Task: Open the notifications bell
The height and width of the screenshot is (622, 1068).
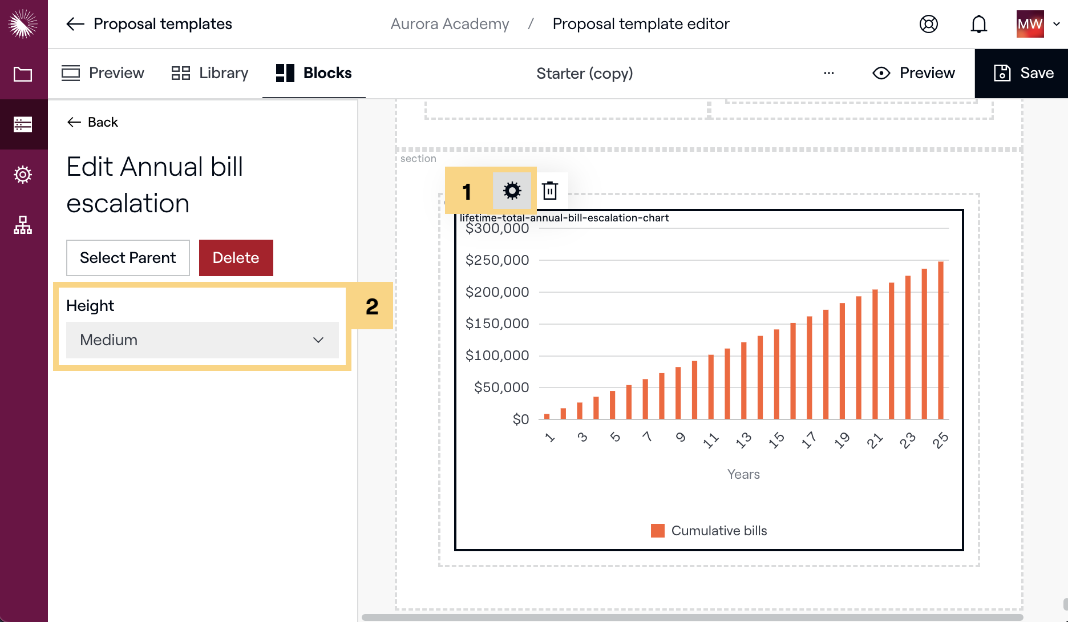Action: coord(978,24)
